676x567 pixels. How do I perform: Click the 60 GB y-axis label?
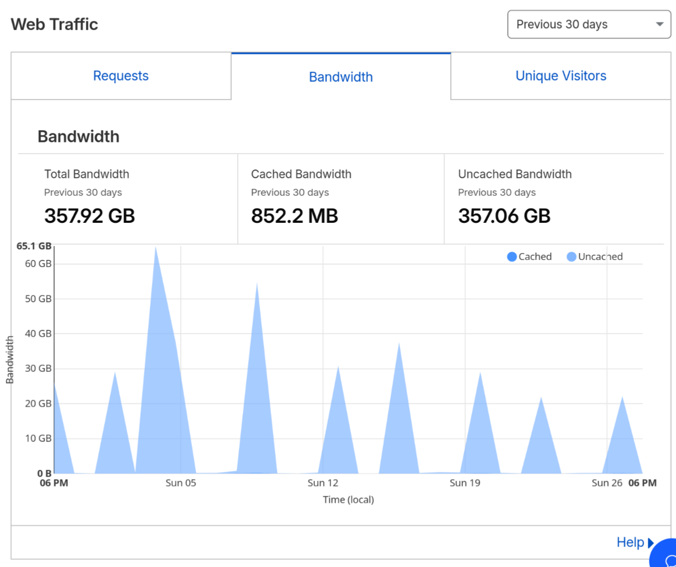click(38, 264)
